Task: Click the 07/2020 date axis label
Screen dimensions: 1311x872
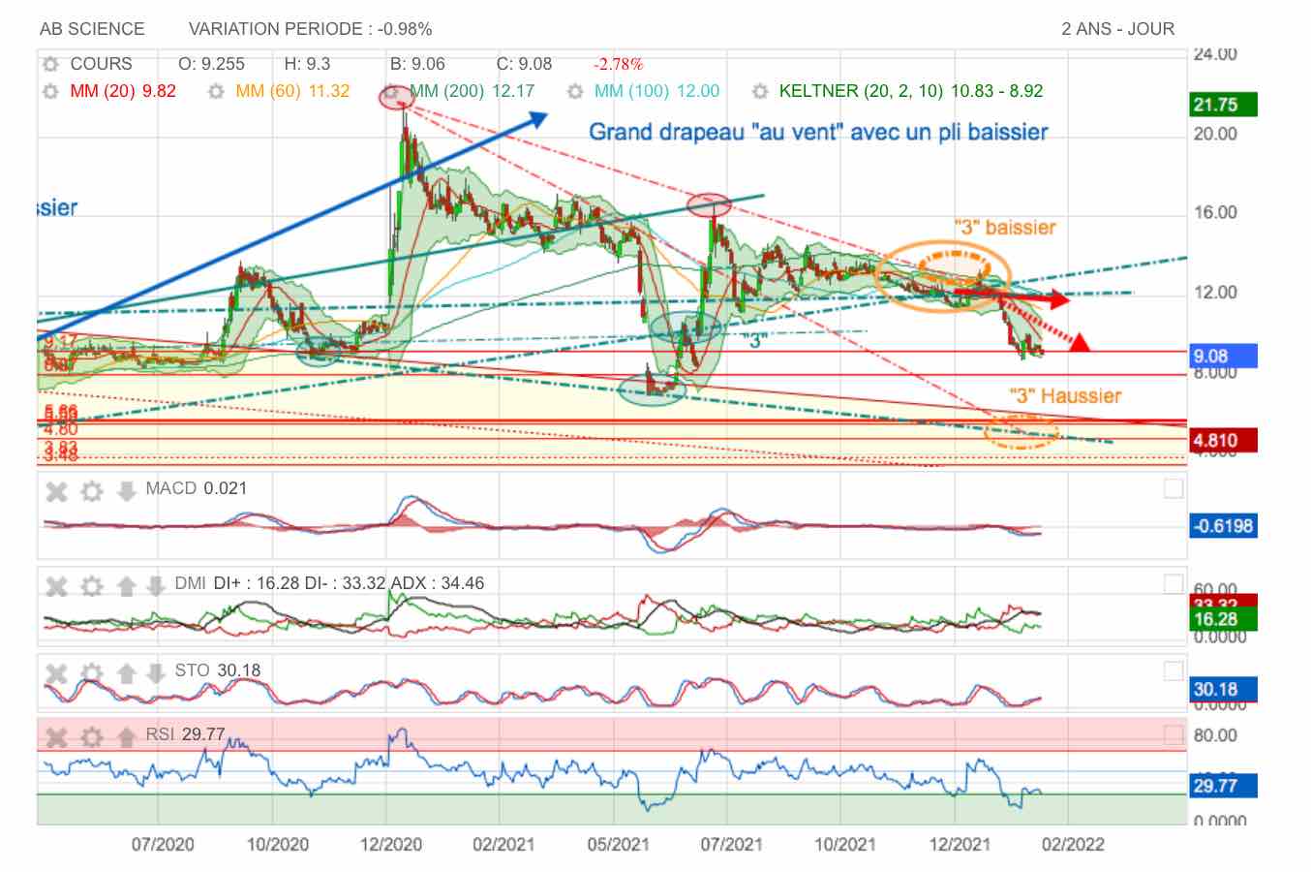Action: pos(163,844)
